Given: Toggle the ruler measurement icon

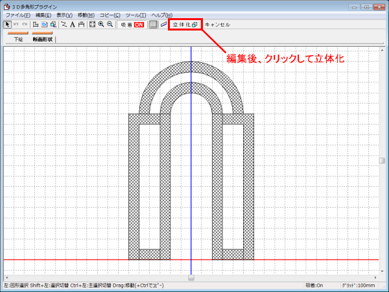Looking at the screenshot, I should coord(163,25).
